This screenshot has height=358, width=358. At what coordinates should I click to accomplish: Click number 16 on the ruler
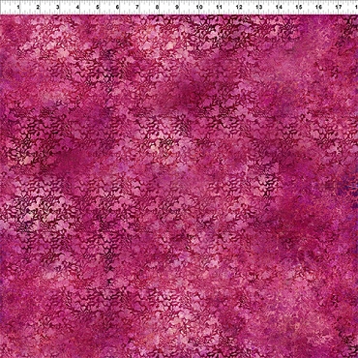tap(318, 7)
